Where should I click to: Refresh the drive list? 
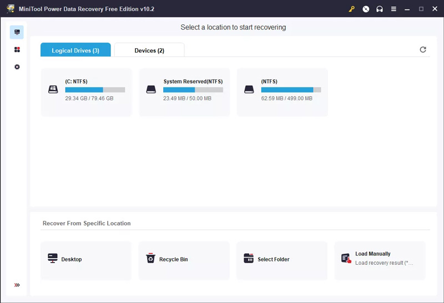[x=423, y=50]
